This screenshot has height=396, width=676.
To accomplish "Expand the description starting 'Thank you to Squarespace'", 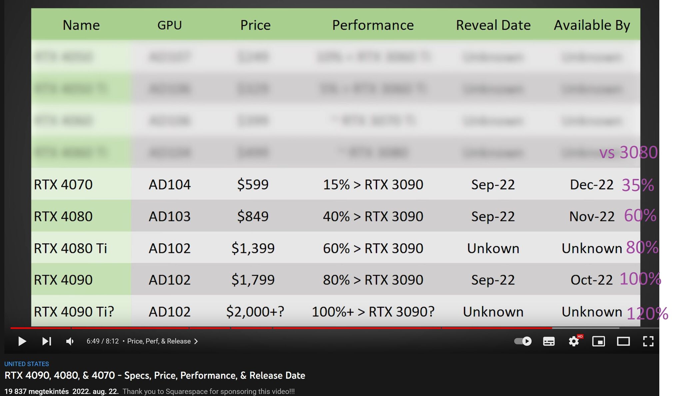I will pos(208,391).
